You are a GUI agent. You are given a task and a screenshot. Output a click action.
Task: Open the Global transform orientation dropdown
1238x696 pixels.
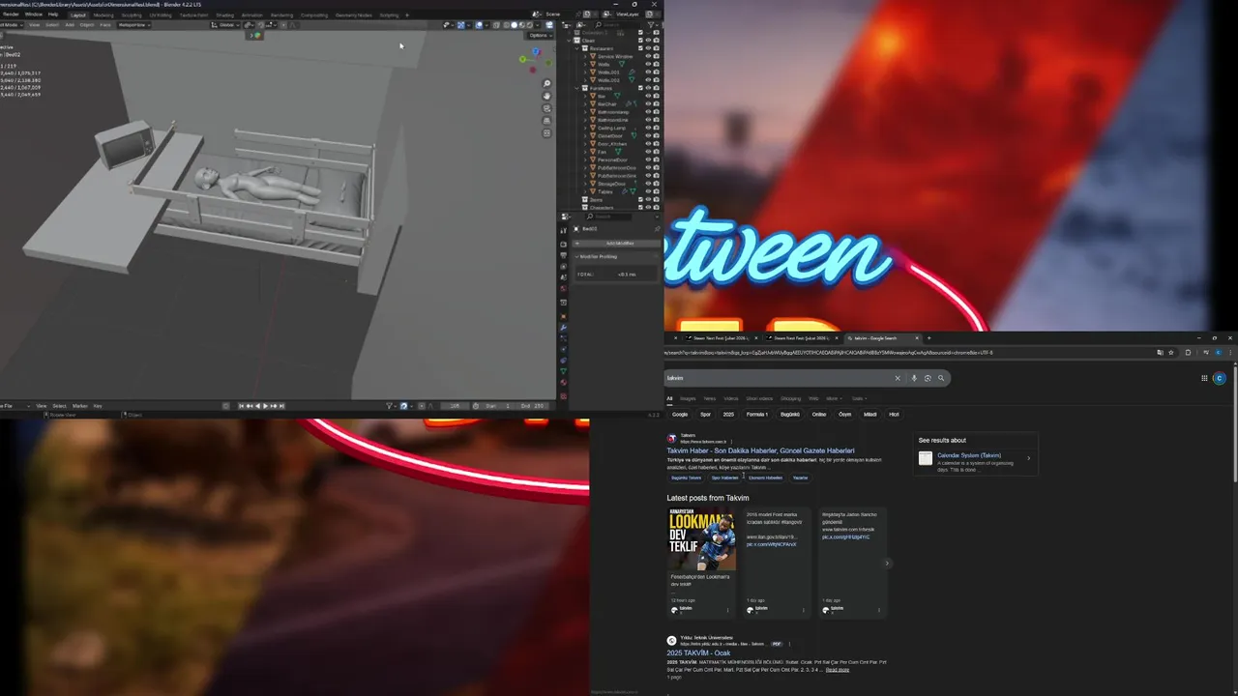pyautogui.click(x=225, y=25)
